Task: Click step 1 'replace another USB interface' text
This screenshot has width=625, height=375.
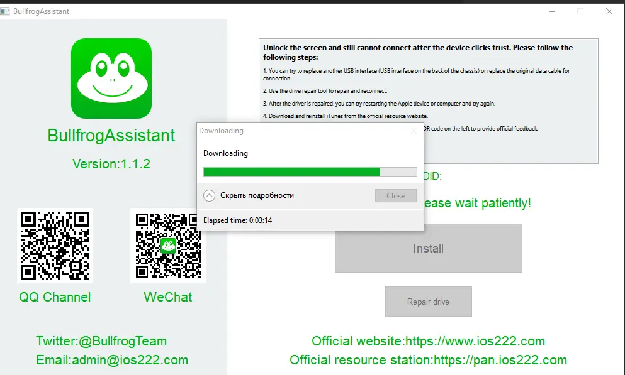Action: [416, 74]
